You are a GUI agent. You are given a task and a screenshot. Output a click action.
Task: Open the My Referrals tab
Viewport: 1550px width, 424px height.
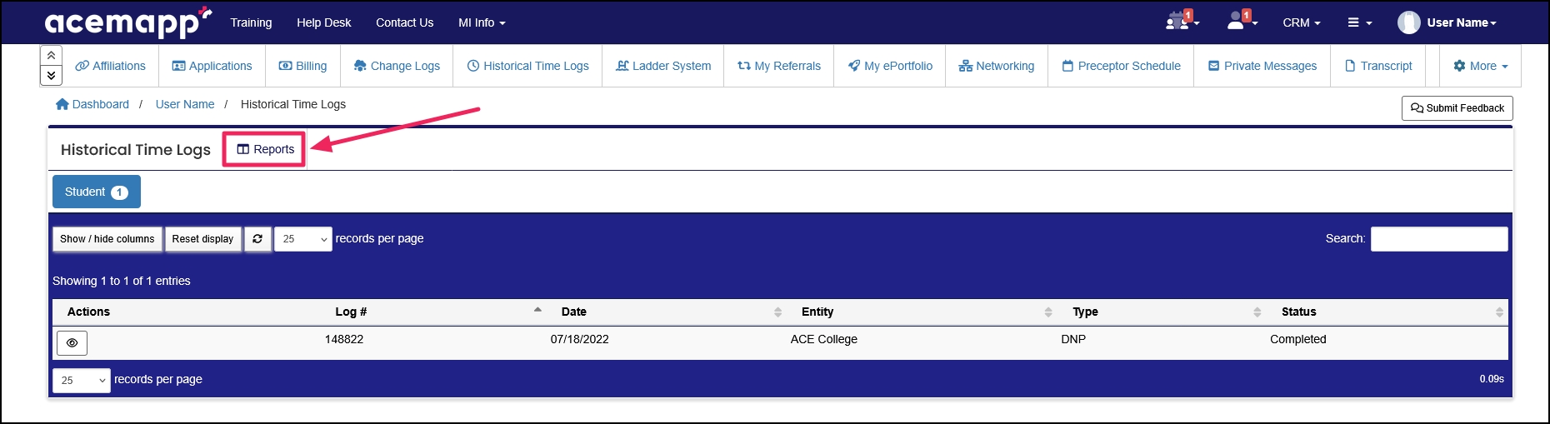point(779,66)
